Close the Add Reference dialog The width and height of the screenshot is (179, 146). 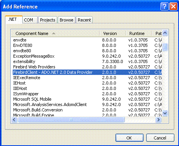173,6
